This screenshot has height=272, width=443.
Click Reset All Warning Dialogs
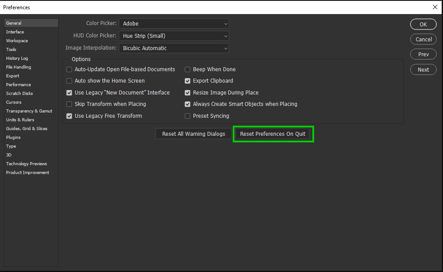click(193, 134)
